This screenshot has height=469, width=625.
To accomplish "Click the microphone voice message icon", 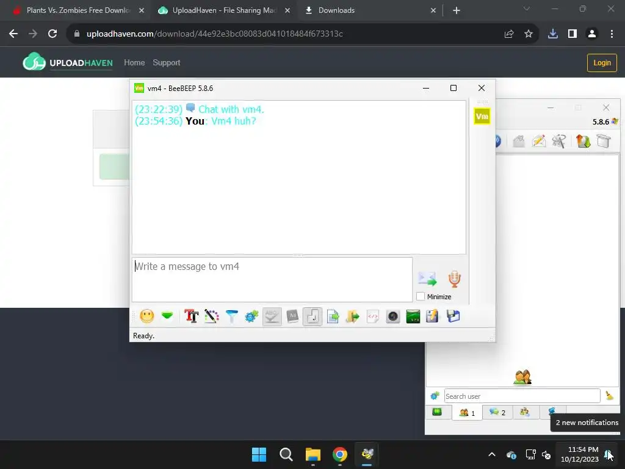I will point(454,278).
